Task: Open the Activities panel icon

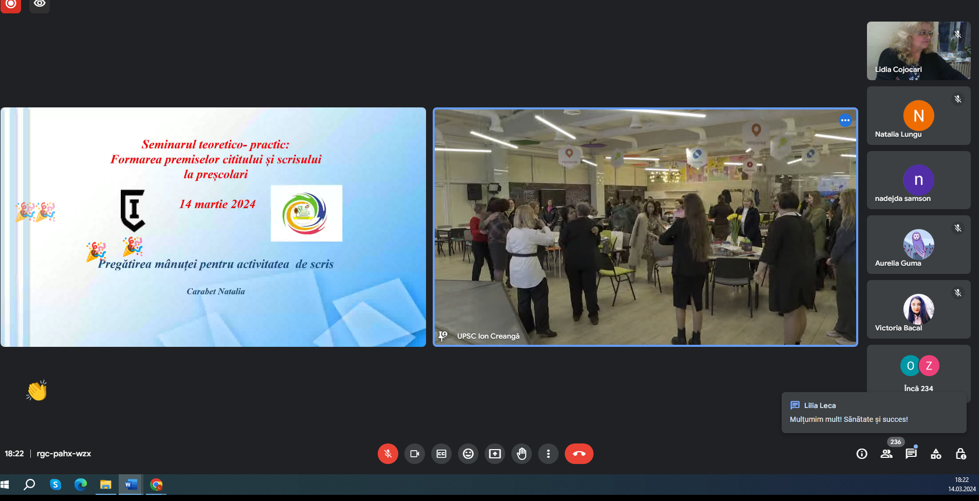Action: tap(935, 454)
